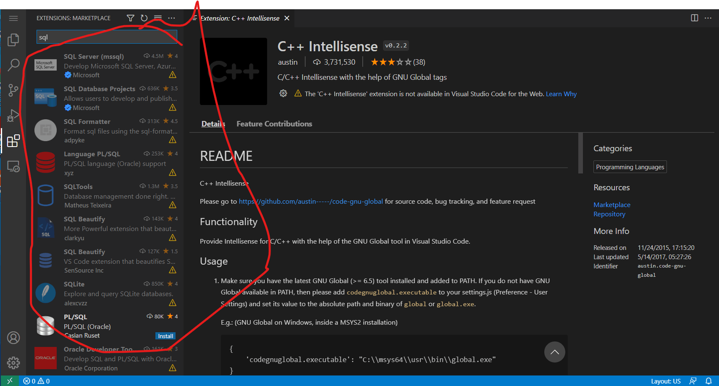The image size is (719, 386).
Task: Click warning icon on Language PL/SQL
Action: tap(173, 173)
